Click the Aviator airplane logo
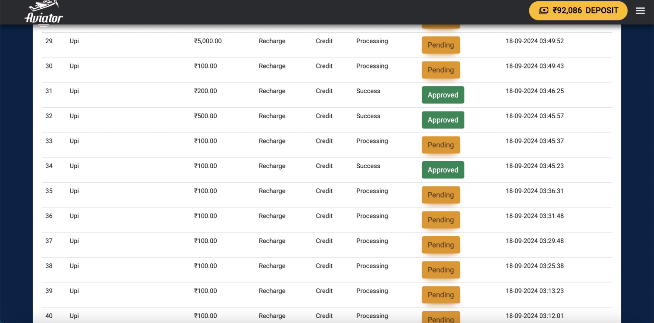 [x=44, y=13]
